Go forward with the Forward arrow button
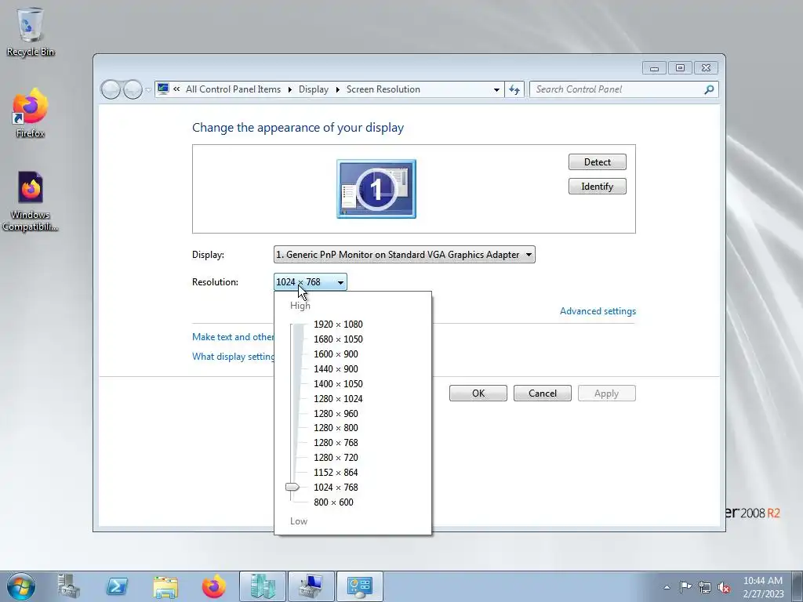 (x=133, y=89)
